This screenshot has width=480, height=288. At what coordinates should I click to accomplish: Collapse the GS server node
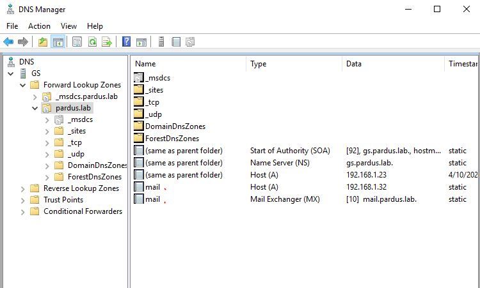tap(11, 73)
